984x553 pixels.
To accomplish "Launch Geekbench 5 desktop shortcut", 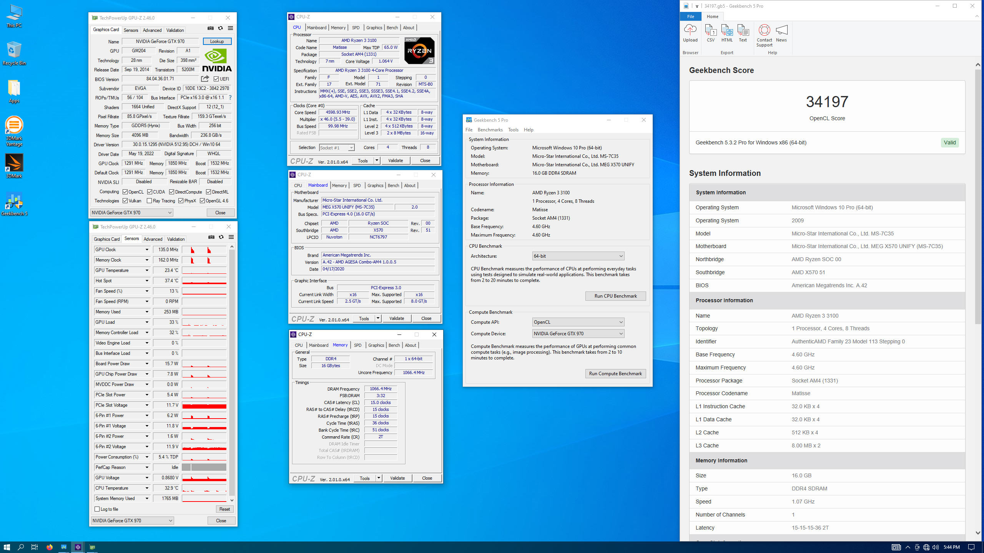I will [14, 204].
